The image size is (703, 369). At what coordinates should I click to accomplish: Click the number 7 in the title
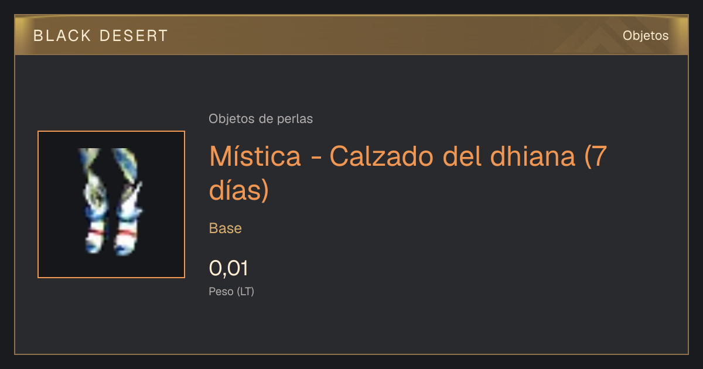[597, 156]
